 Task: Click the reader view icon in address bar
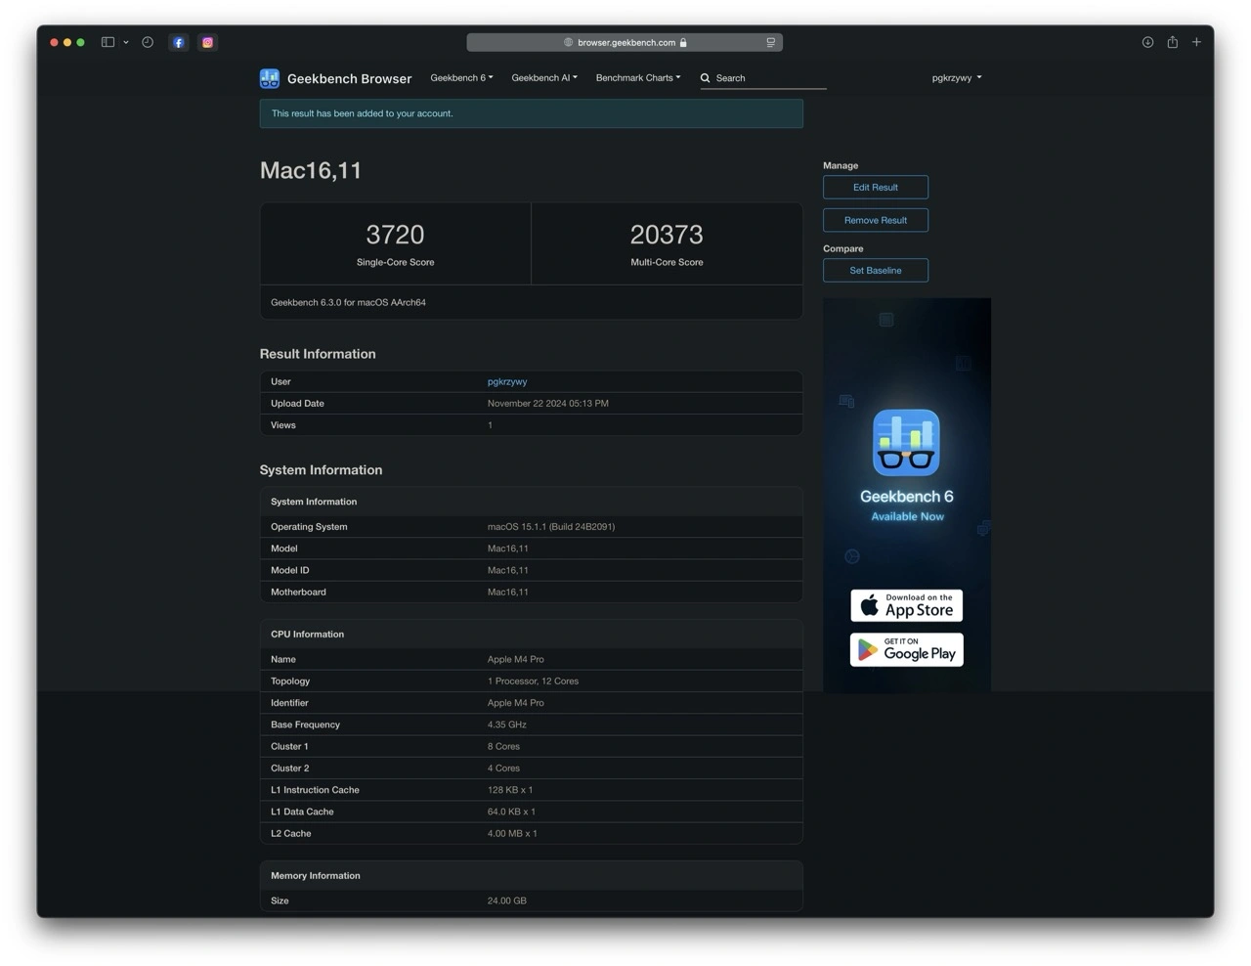tap(770, 42)
